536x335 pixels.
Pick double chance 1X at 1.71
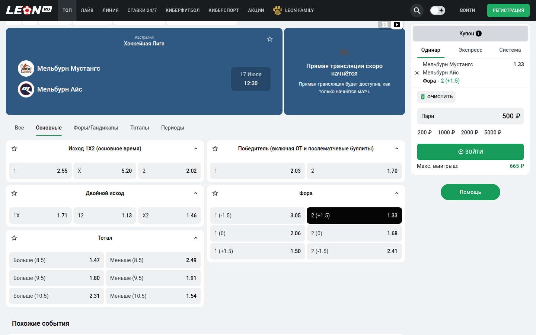point(40,216)
